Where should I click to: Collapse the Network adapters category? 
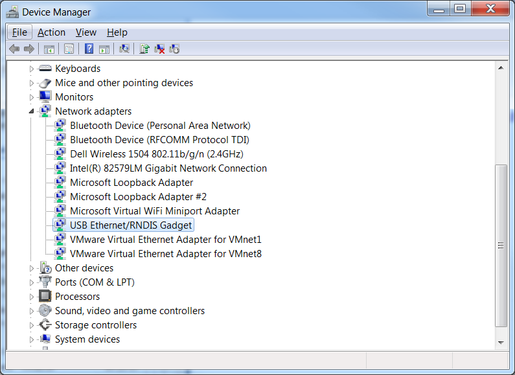[31, 111]
